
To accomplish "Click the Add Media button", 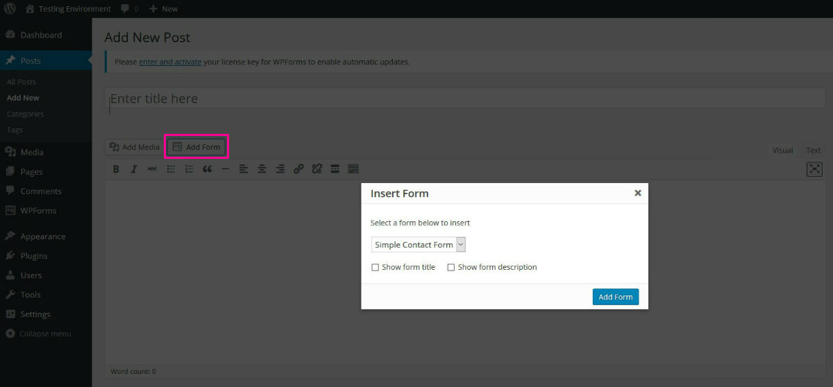I will click(x=135, y=147).
